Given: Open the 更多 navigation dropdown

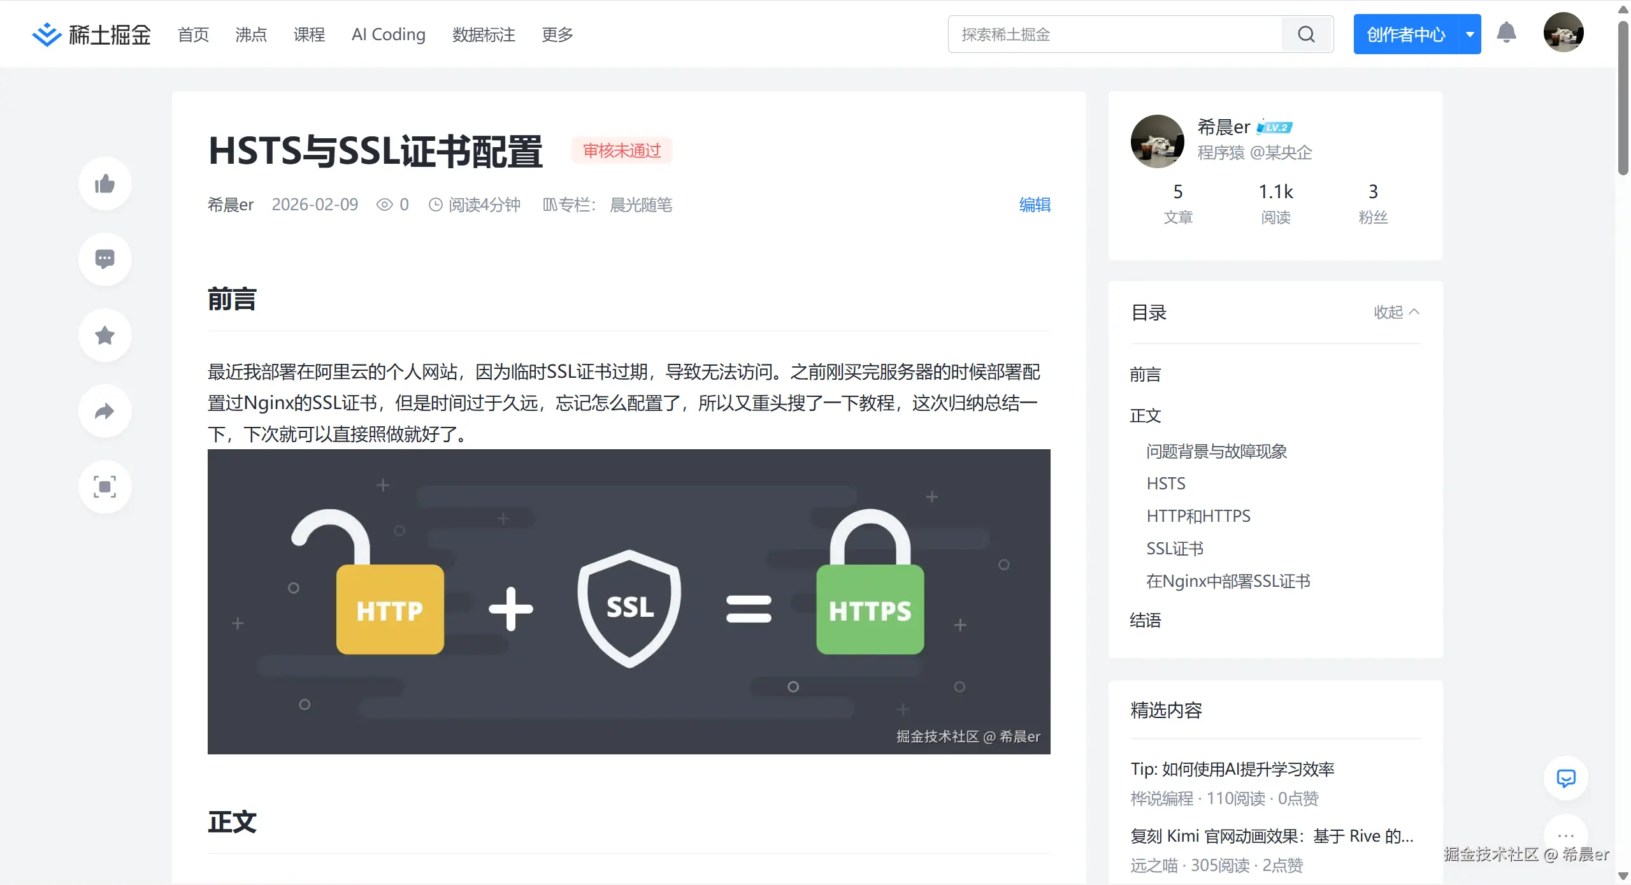Looking at the screenshot, I should (x=556, y=35).
